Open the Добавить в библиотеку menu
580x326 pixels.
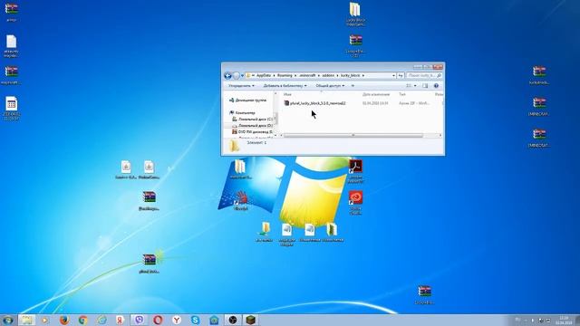coord(285,86)
